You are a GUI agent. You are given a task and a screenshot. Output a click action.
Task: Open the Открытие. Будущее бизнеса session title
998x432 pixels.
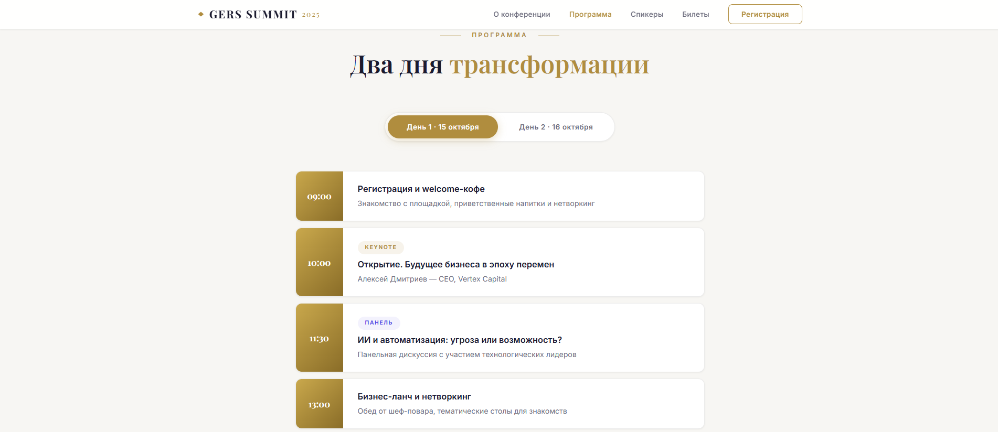click(455, 264)
